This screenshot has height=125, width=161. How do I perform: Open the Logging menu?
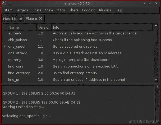click(89, 10)
